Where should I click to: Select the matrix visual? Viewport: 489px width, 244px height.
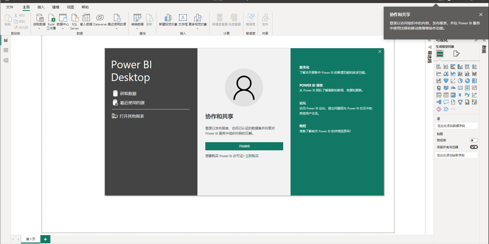[453, 95]
